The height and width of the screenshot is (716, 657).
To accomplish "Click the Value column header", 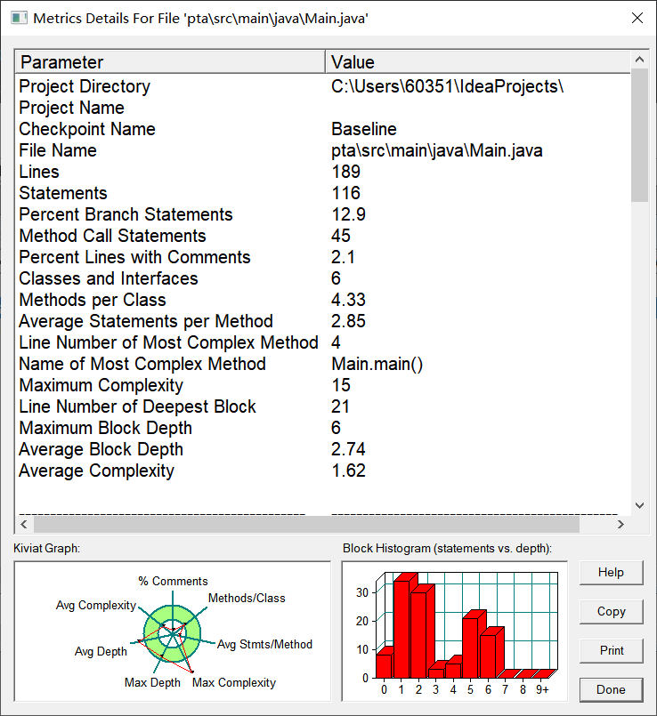I will [x=478, y=61].
